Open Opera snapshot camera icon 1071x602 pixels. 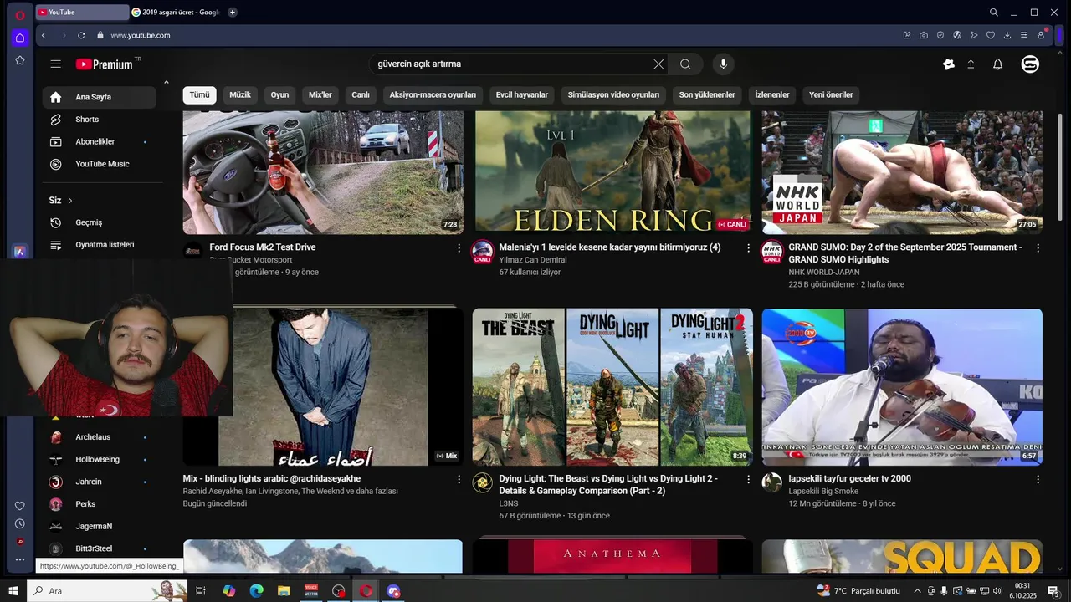pos(924,35)
